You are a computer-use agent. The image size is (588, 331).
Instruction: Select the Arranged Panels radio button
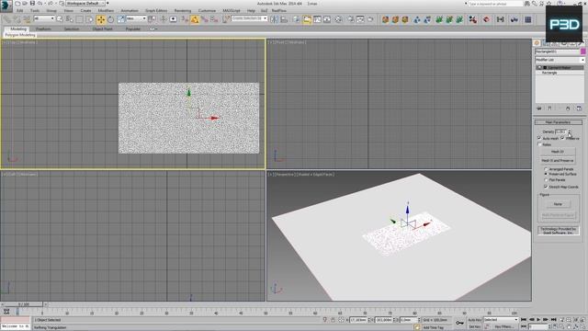tap(546, 169)
